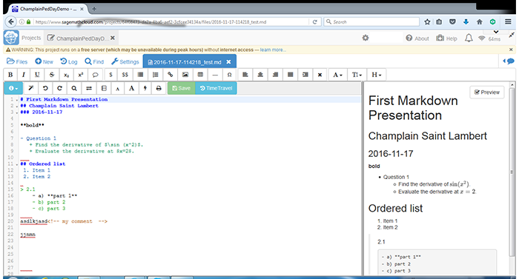Screen dimensions: 519x279
Task: Close the test.md file tab
Action: point(228,62)
